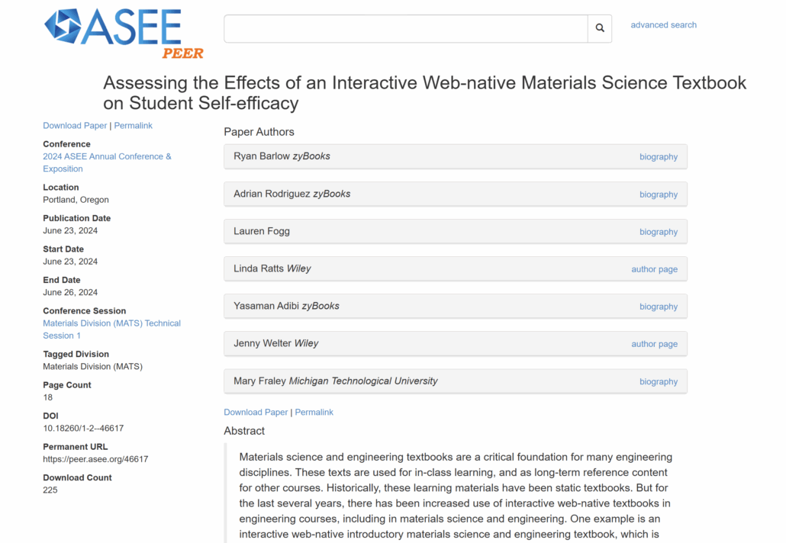Click the paper title heading
The image size is (786, 543).
coord(424,93)
